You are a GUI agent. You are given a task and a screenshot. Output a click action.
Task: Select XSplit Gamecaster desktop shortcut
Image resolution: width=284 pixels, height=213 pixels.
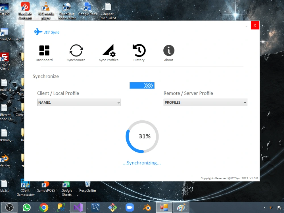point(25,188)
